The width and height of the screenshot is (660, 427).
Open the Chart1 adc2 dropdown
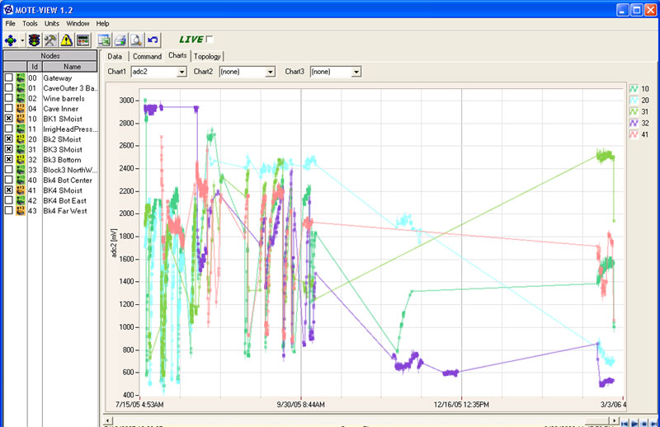(181, 72)
